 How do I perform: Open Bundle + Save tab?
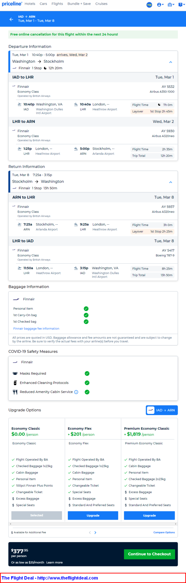[x=79, y=4]
